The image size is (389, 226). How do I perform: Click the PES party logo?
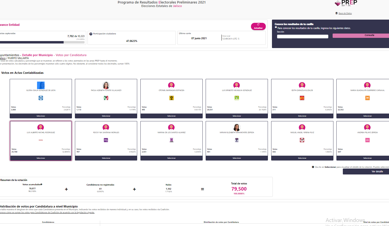[x=106, y=140]
